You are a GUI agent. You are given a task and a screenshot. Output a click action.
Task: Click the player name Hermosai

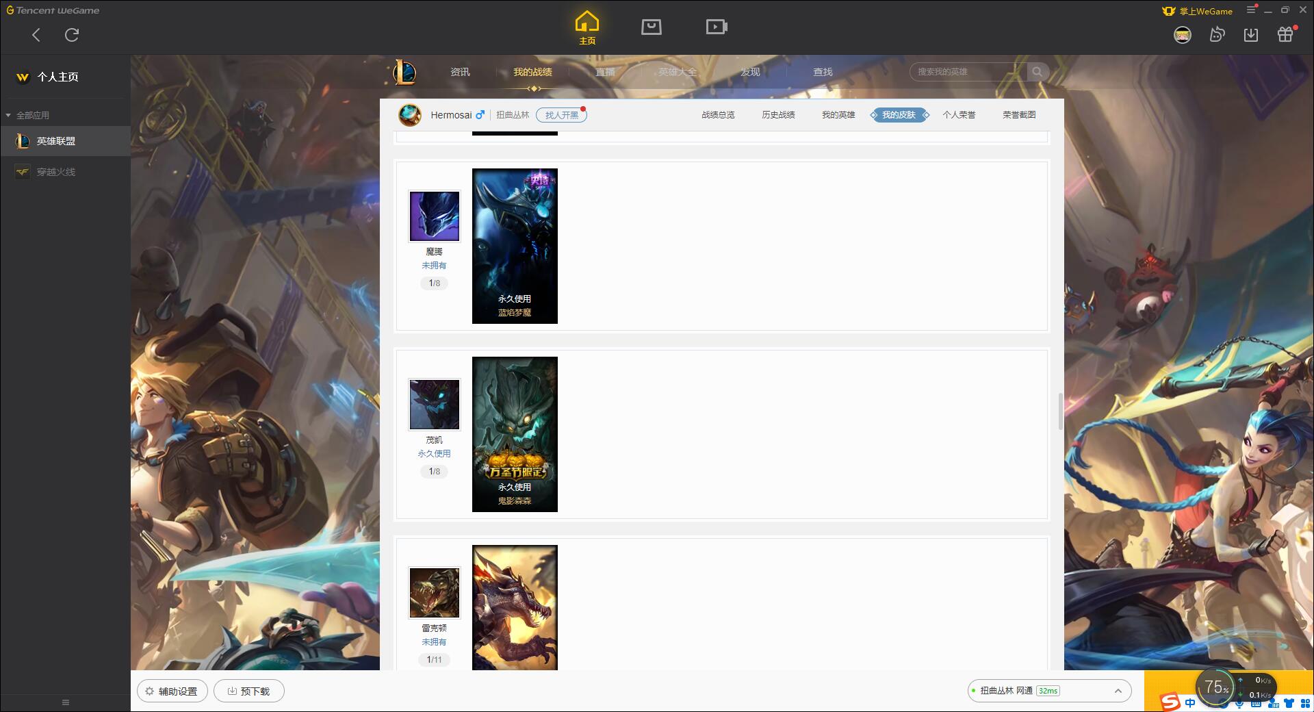451,115
